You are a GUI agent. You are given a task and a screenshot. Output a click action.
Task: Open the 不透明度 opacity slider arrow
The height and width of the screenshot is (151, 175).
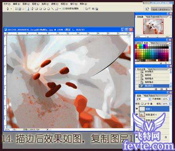[x=170, y=99]
